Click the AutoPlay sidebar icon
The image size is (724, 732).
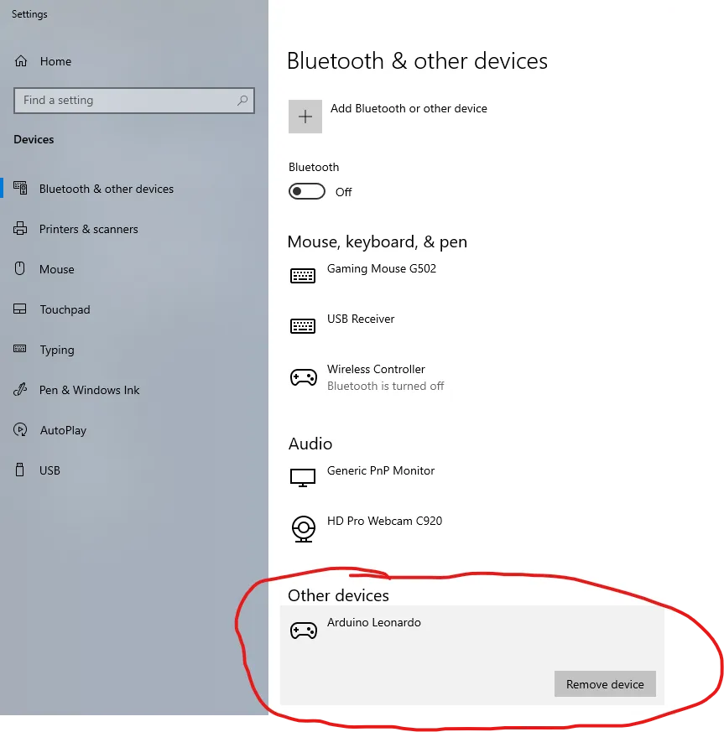click(20, 429)
